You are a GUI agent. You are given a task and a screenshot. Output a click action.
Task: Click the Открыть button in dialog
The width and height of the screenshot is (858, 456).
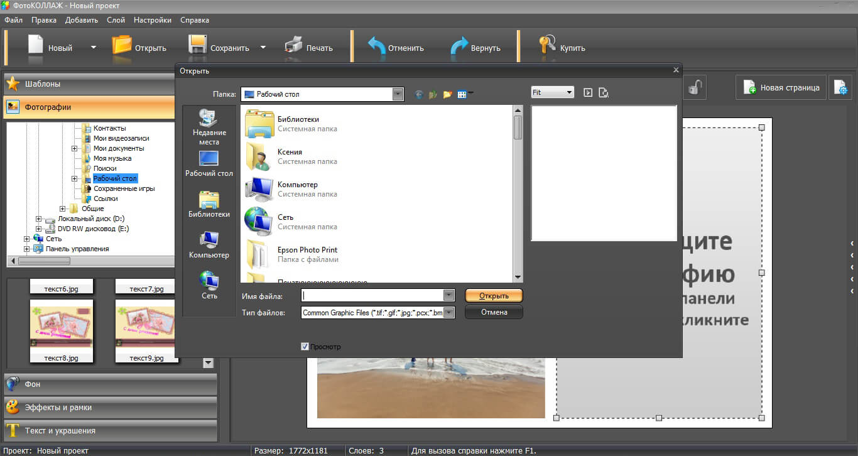click(x=494, y=295)
